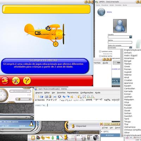Select Thai in language list
This screenshot has width=141, height=141.
pyautogui.click(x=126, y=124)
